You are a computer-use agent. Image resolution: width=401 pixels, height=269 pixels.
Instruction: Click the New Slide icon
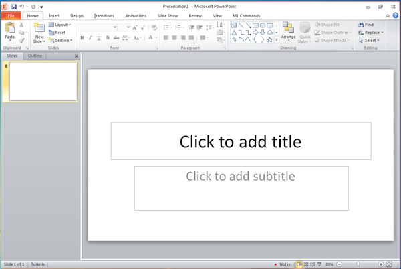click(39, 29)
